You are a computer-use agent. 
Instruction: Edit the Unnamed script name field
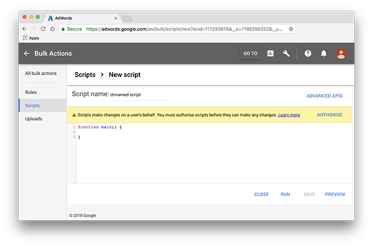click(x=139, y=95)
